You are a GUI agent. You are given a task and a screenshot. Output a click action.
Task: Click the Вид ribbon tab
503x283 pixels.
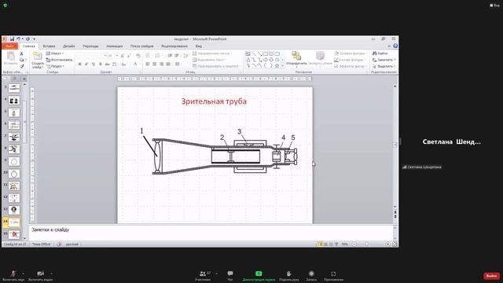(199, 46)
